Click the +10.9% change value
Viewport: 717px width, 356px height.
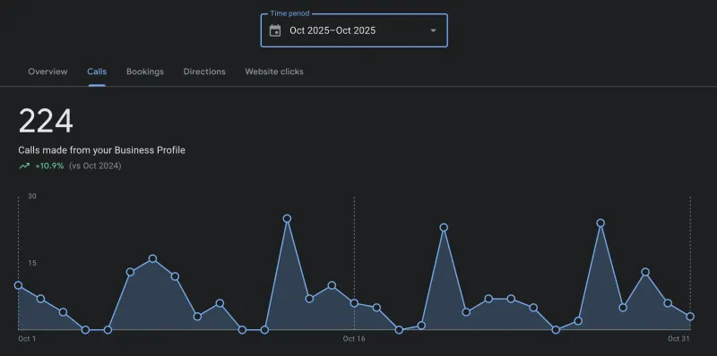pos(49,166)
